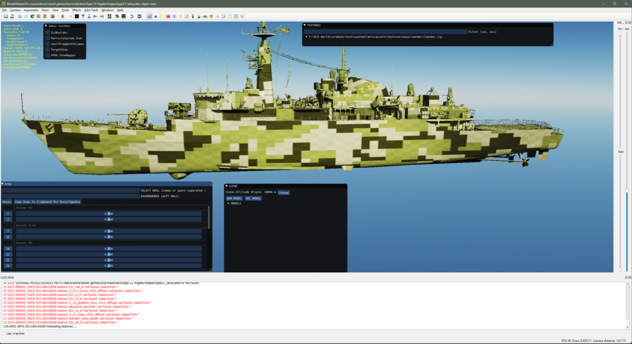Click the yellow folder toolbar icon
632x344 pixels.
tap(162, 16)
